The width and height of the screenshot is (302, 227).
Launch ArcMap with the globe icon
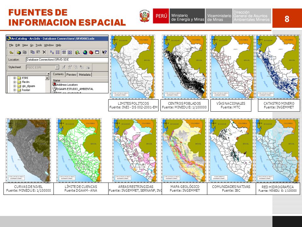(85, 52)
